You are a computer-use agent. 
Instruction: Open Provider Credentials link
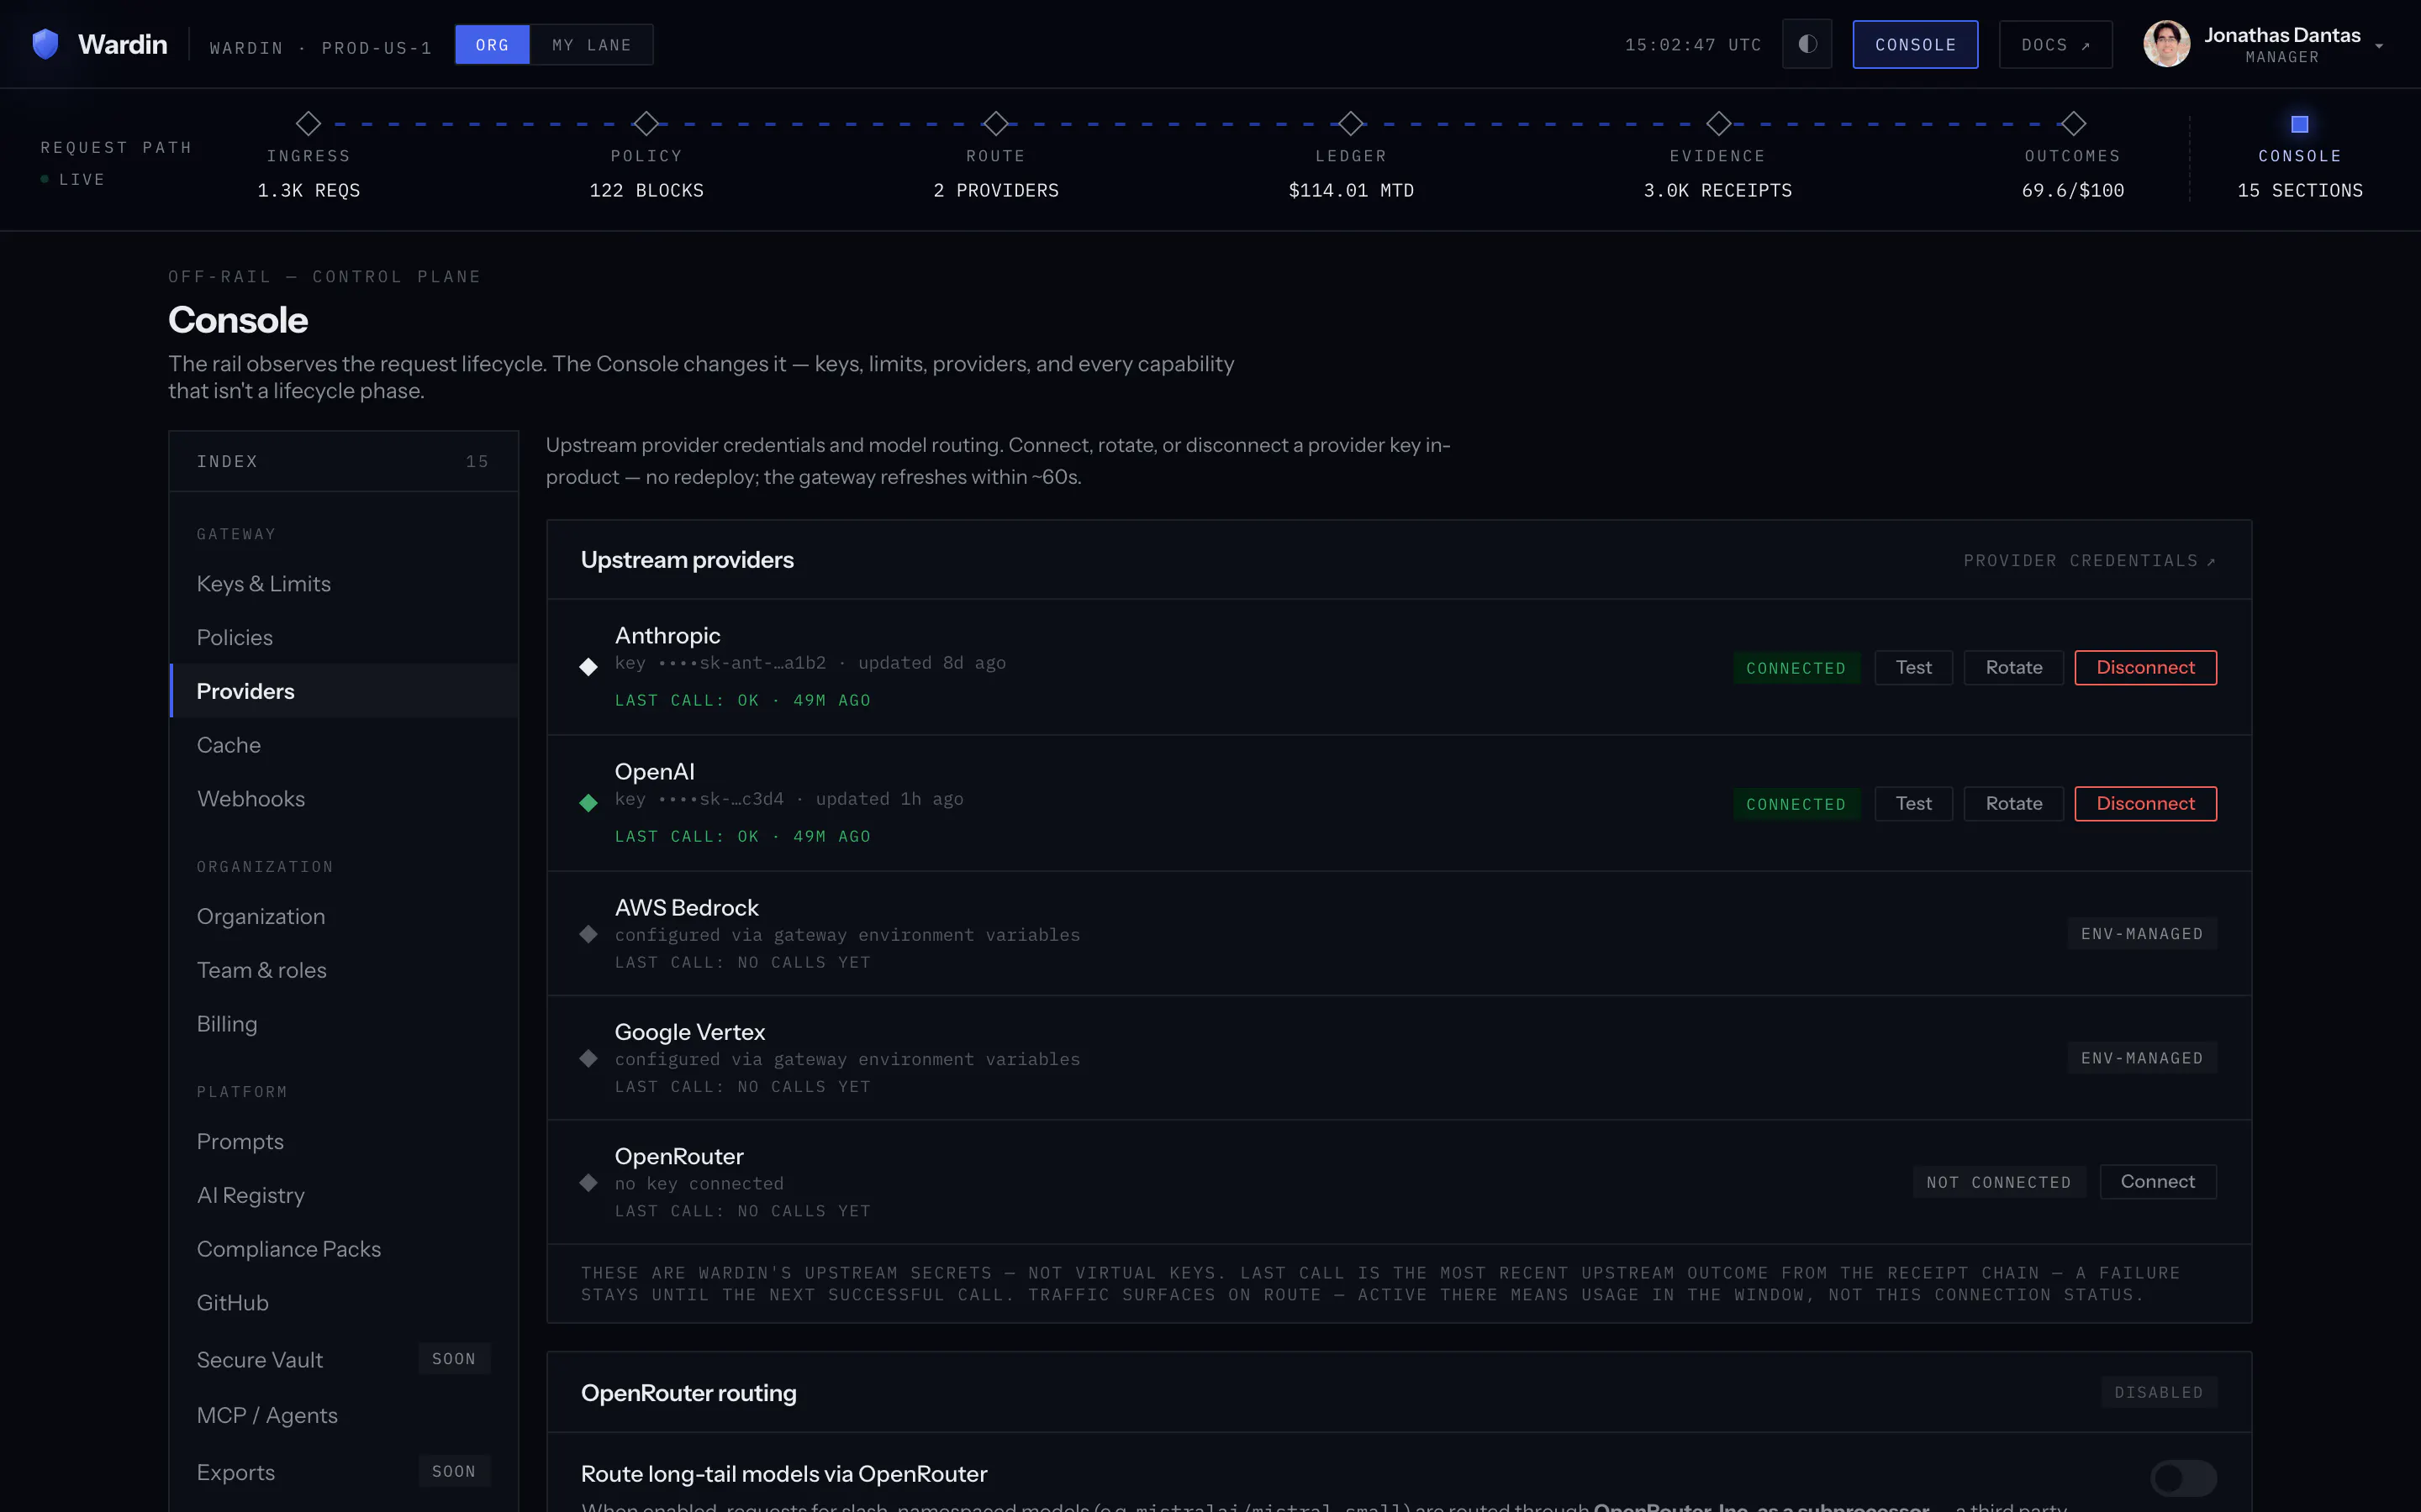click(x=2089, y=561)
